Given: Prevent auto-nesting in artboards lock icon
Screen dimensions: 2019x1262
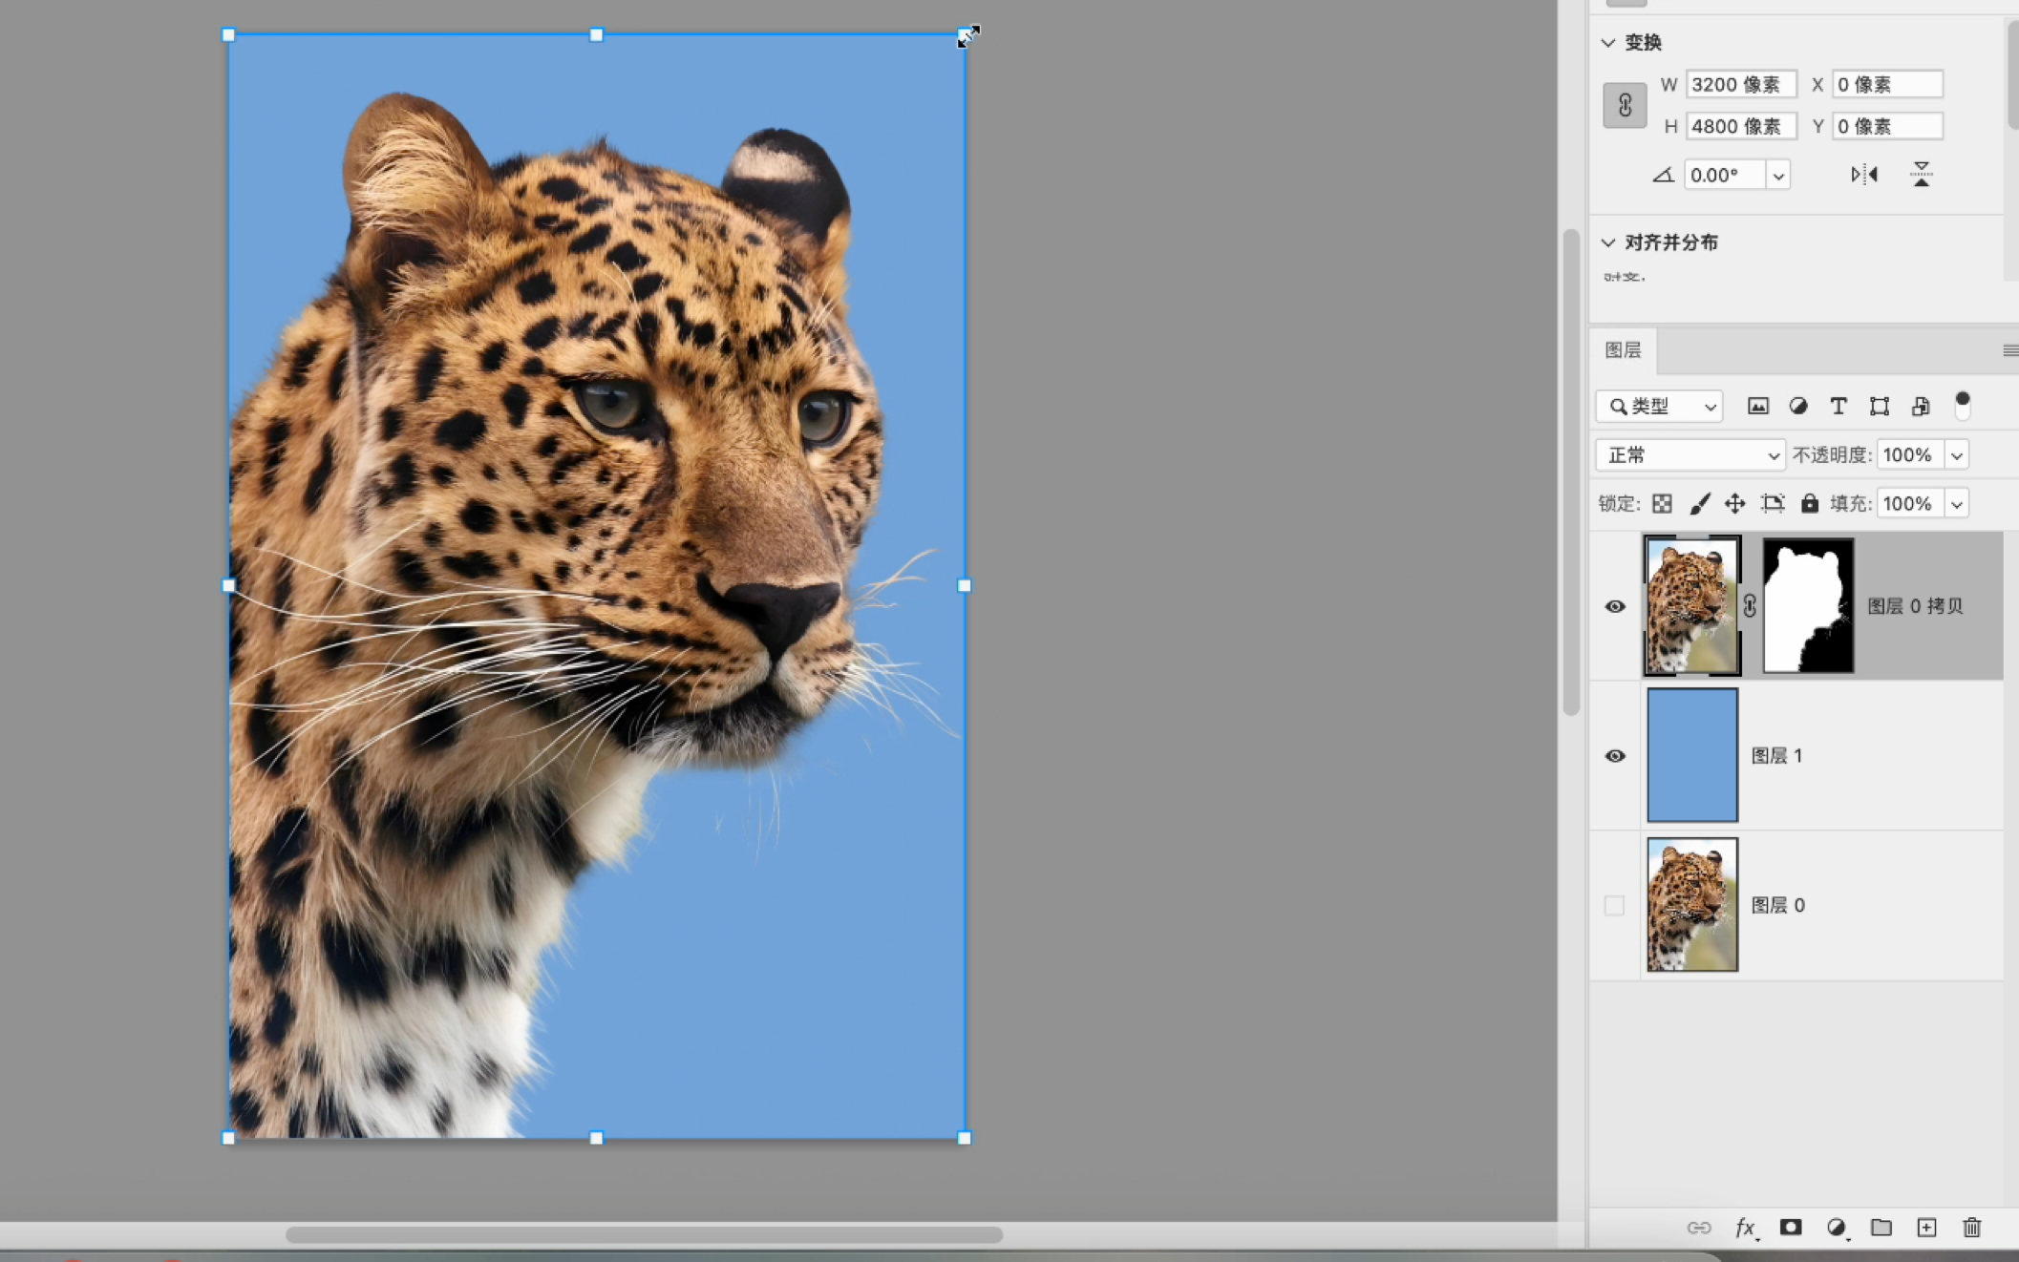Looking at the screenshot, I should click(x=1774, y=503).
